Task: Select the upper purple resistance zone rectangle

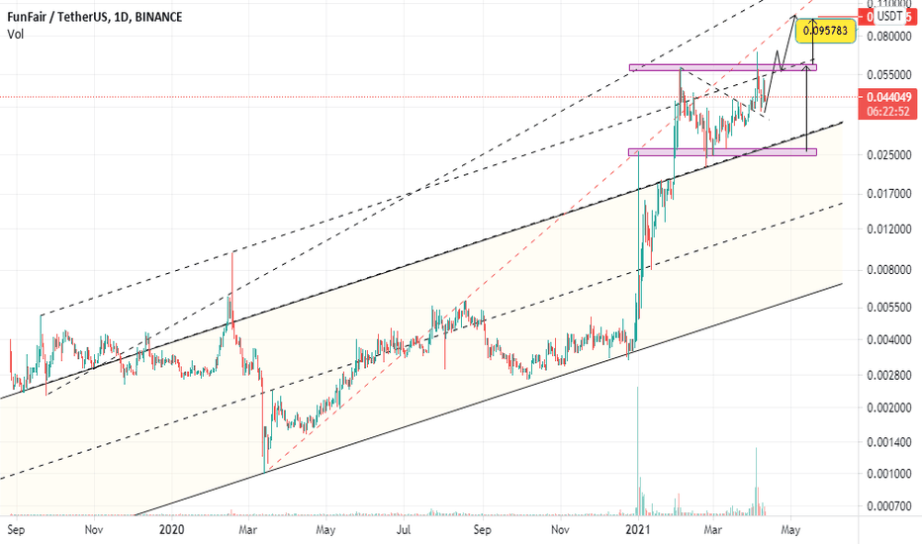Action: coord(723,67)
